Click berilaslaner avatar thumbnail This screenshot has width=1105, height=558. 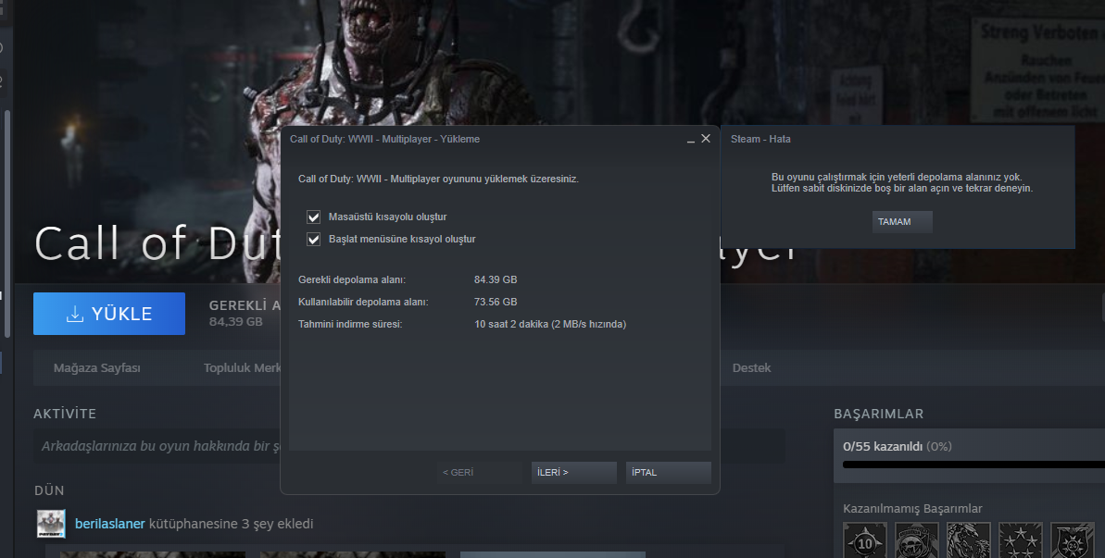point(51,524)
